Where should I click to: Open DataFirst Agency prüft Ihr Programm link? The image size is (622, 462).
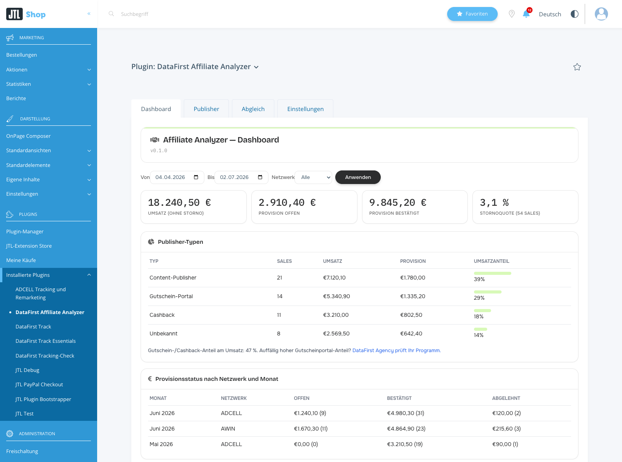click(396, 351)
